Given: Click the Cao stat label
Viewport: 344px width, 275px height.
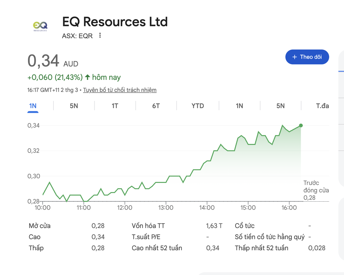Looking at the screenshot, I should tap(35, 237).
